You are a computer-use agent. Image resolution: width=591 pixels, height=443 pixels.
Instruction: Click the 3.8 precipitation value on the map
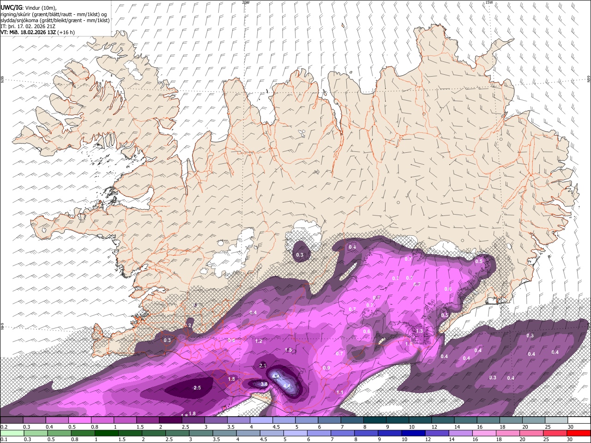click(264, 383)
